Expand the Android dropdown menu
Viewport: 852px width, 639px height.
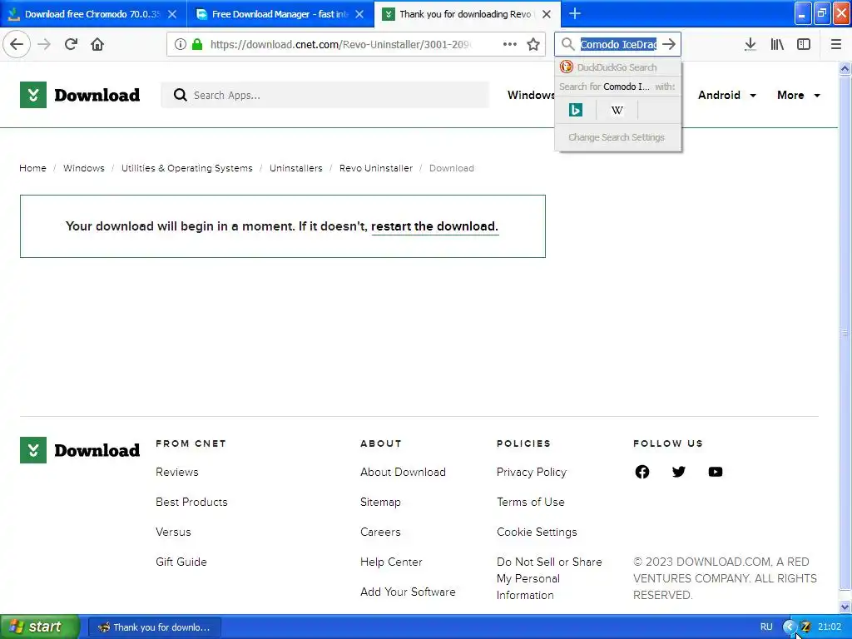(x=726, y=95)
